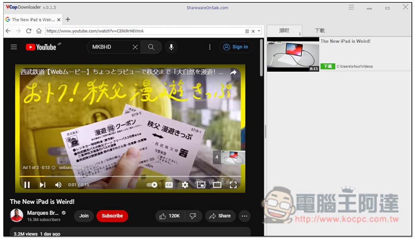Screen dimensions: 415x239
Task: Click the Sign in button
Action: click(236, 47)
